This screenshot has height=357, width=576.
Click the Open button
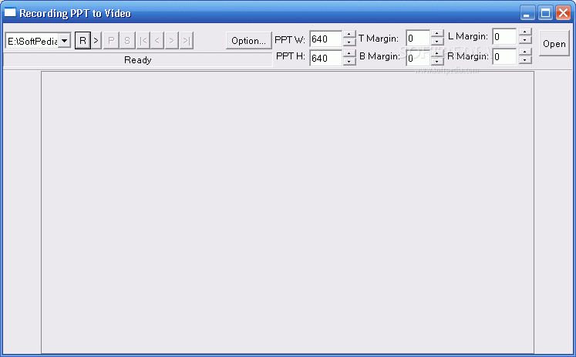[554, 43]
